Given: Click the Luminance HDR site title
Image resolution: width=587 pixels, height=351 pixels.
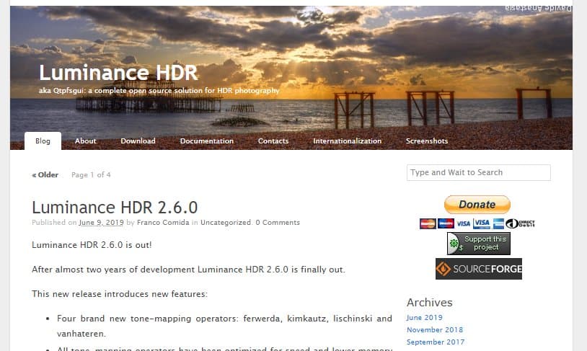Looking at the screenshot, I should point(118,72).
